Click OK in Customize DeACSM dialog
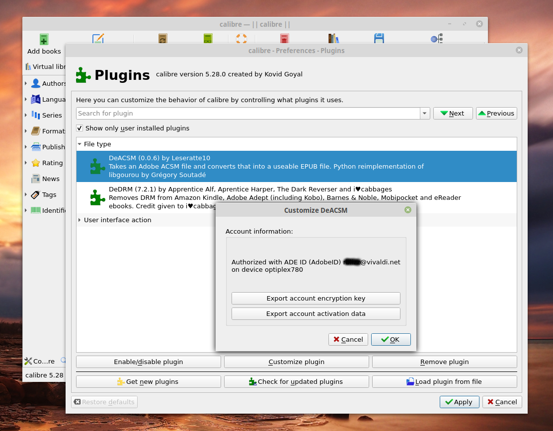 (391, 339)
